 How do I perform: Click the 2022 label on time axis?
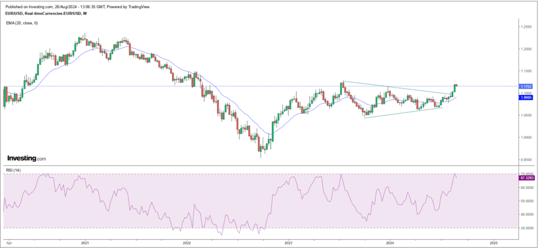pos(187,242)
